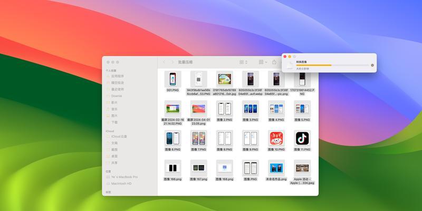Select the red 图像 10.PNG app icon file
Image resolution: width=422 pixels, height=211 pixels.
[276, 138]
